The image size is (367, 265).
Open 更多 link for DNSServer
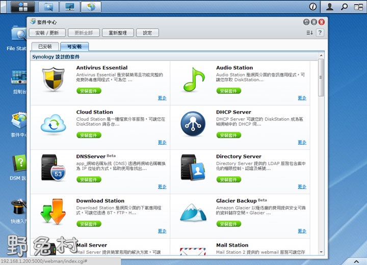(x=162, y=187)
